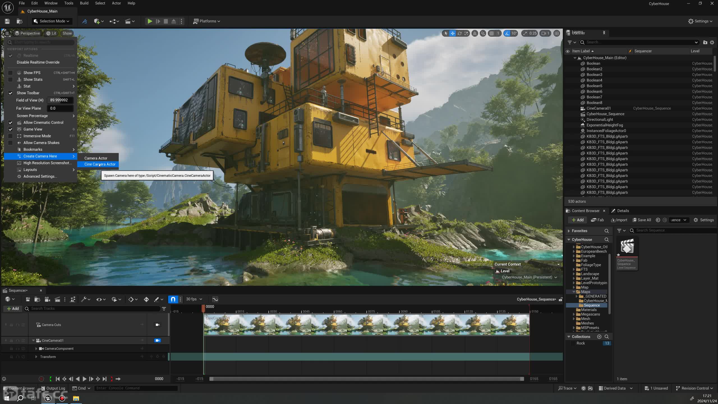
Task: Click Save All in Content Browser
Action: click(x=642, y=220)
